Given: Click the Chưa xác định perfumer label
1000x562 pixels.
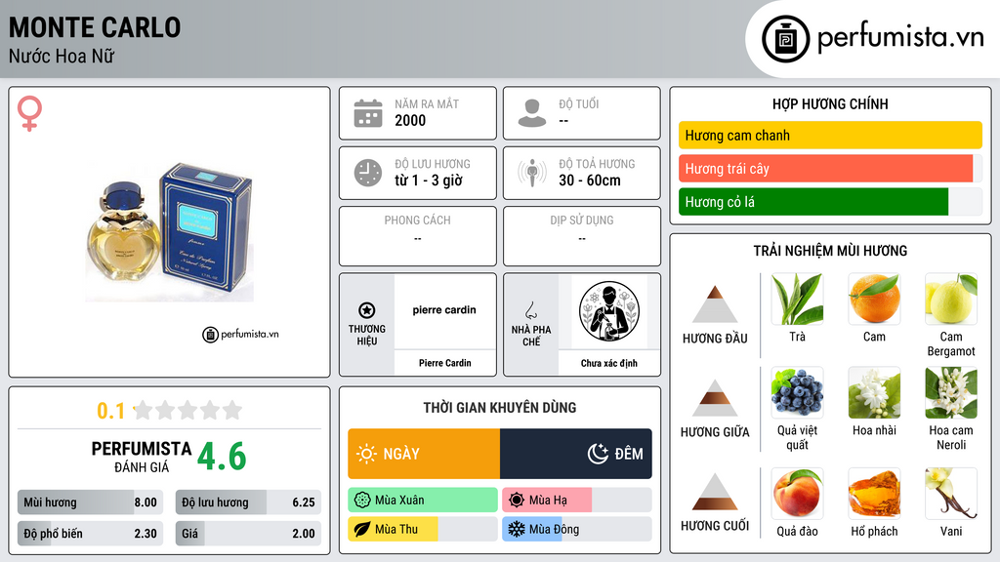Looking at the screenshot, I should (x=609, y=363).
